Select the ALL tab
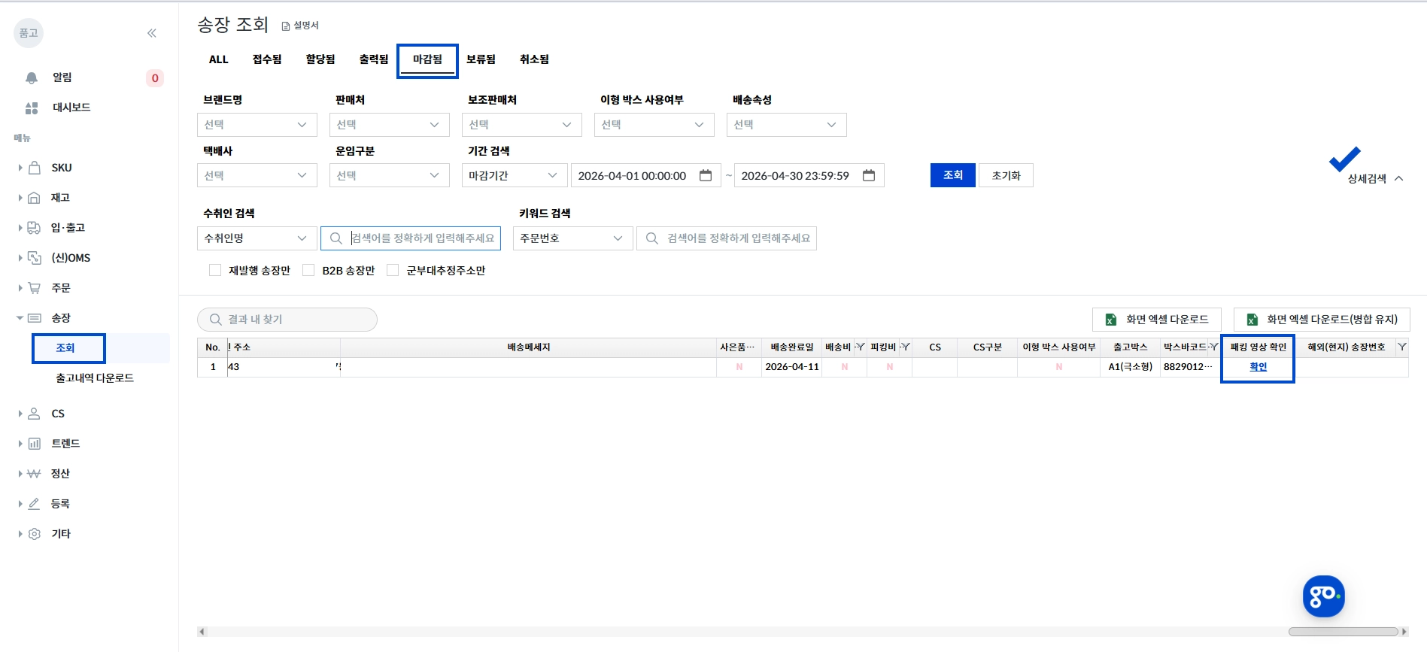The width and height of the screenshot is (1427, 652). pyautogui.click(x=219, y=59)
